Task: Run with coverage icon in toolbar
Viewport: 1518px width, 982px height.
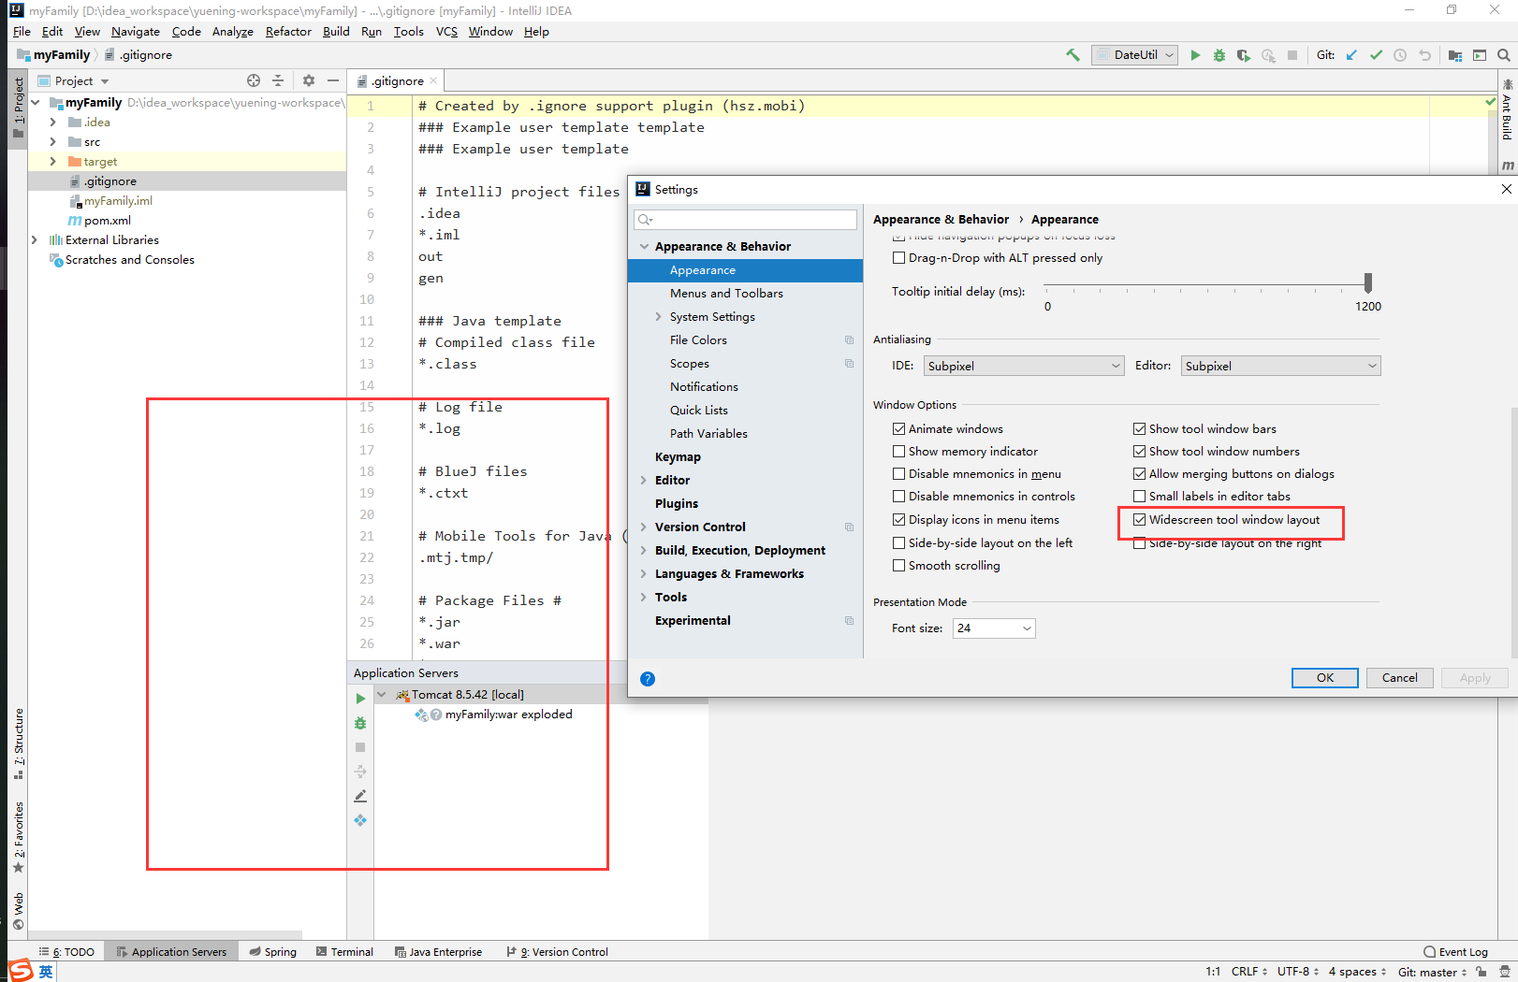Action: pos(1244,55)
